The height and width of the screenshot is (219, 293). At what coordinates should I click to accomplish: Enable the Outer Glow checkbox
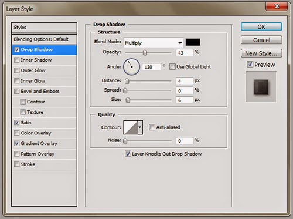point(17,70)
